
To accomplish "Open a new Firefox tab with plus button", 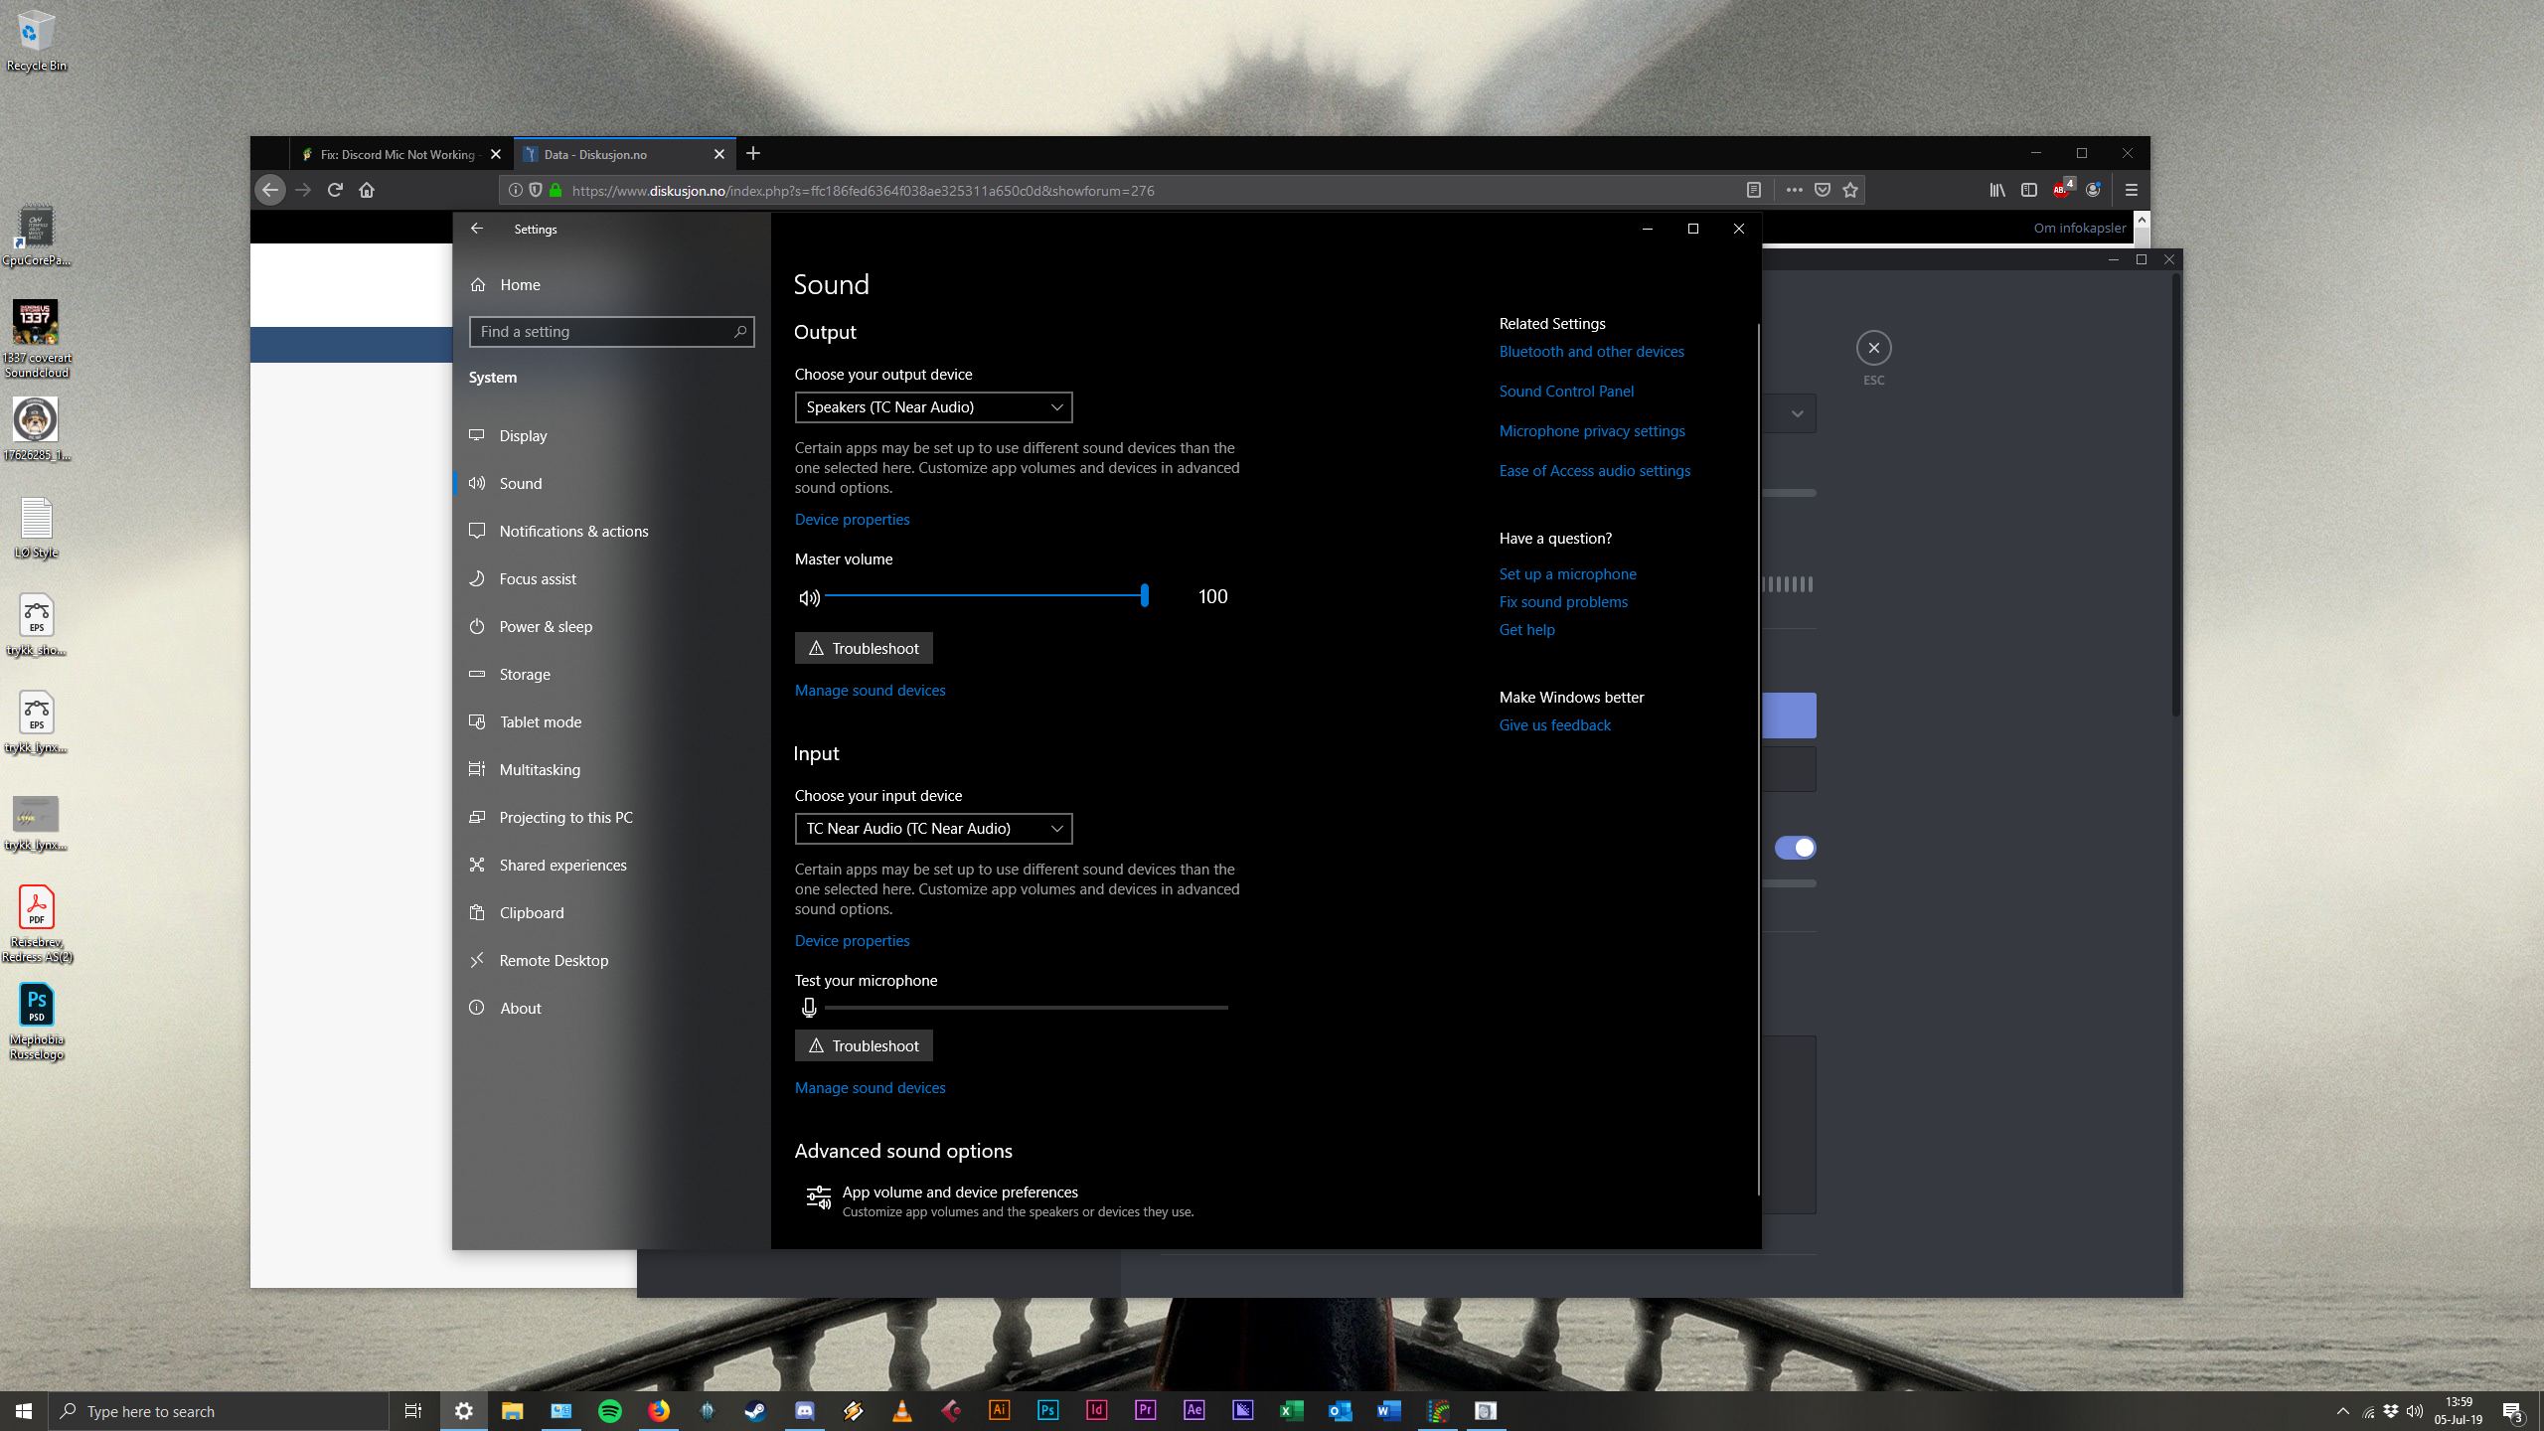I will pyautogui.click(x=753, y=153).
